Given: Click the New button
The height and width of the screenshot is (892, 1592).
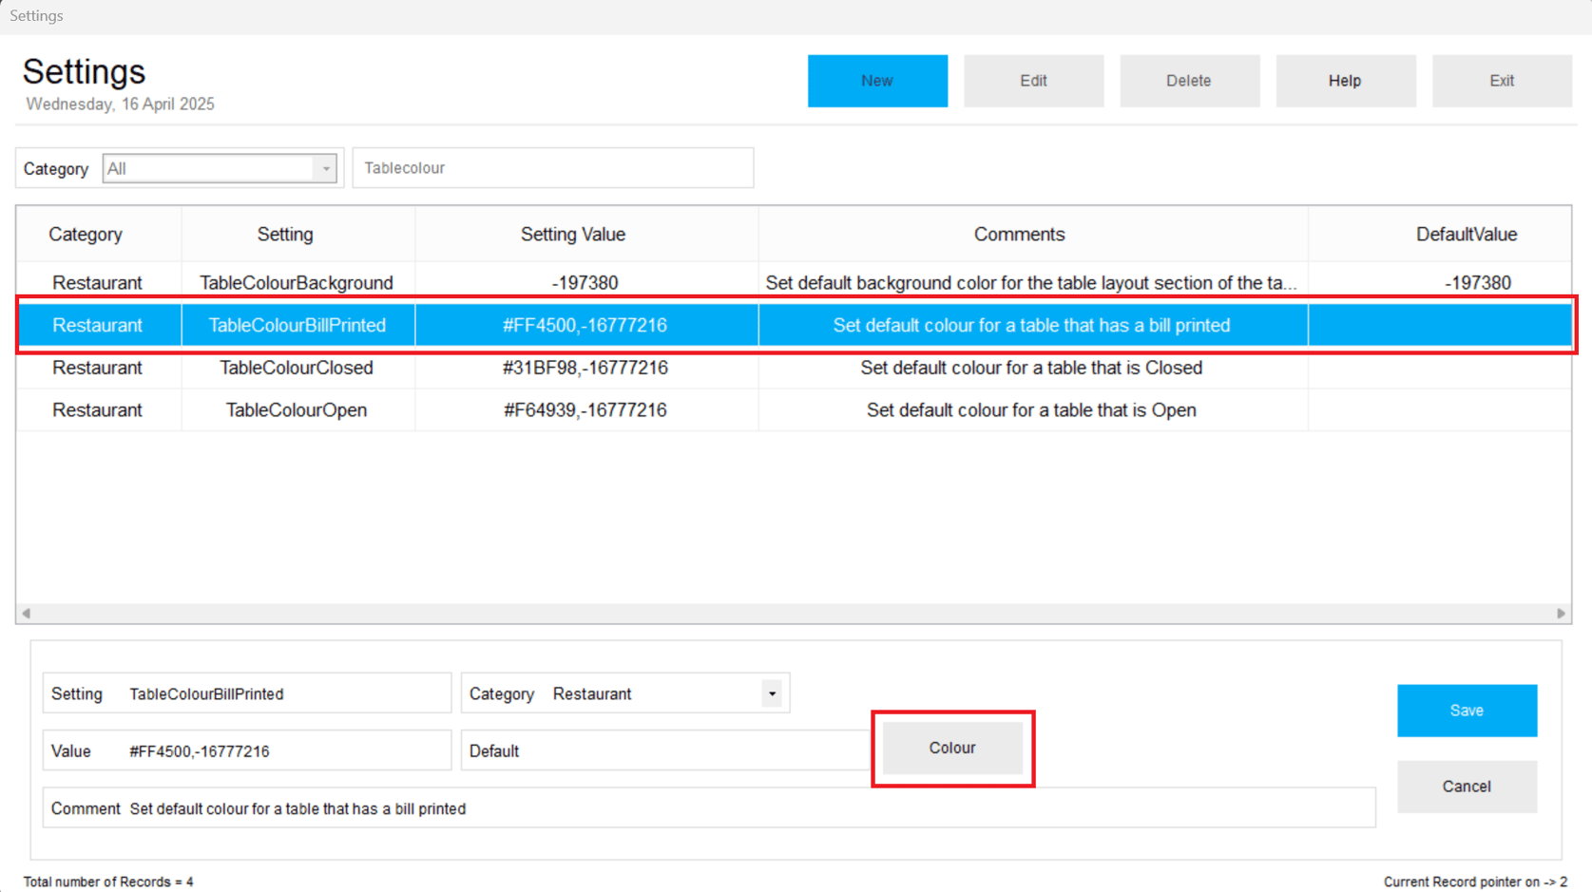Looking at the screenshot, I should click(877, 81).
